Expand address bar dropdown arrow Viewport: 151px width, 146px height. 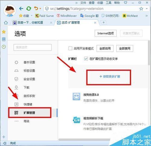tap(147, 9)
